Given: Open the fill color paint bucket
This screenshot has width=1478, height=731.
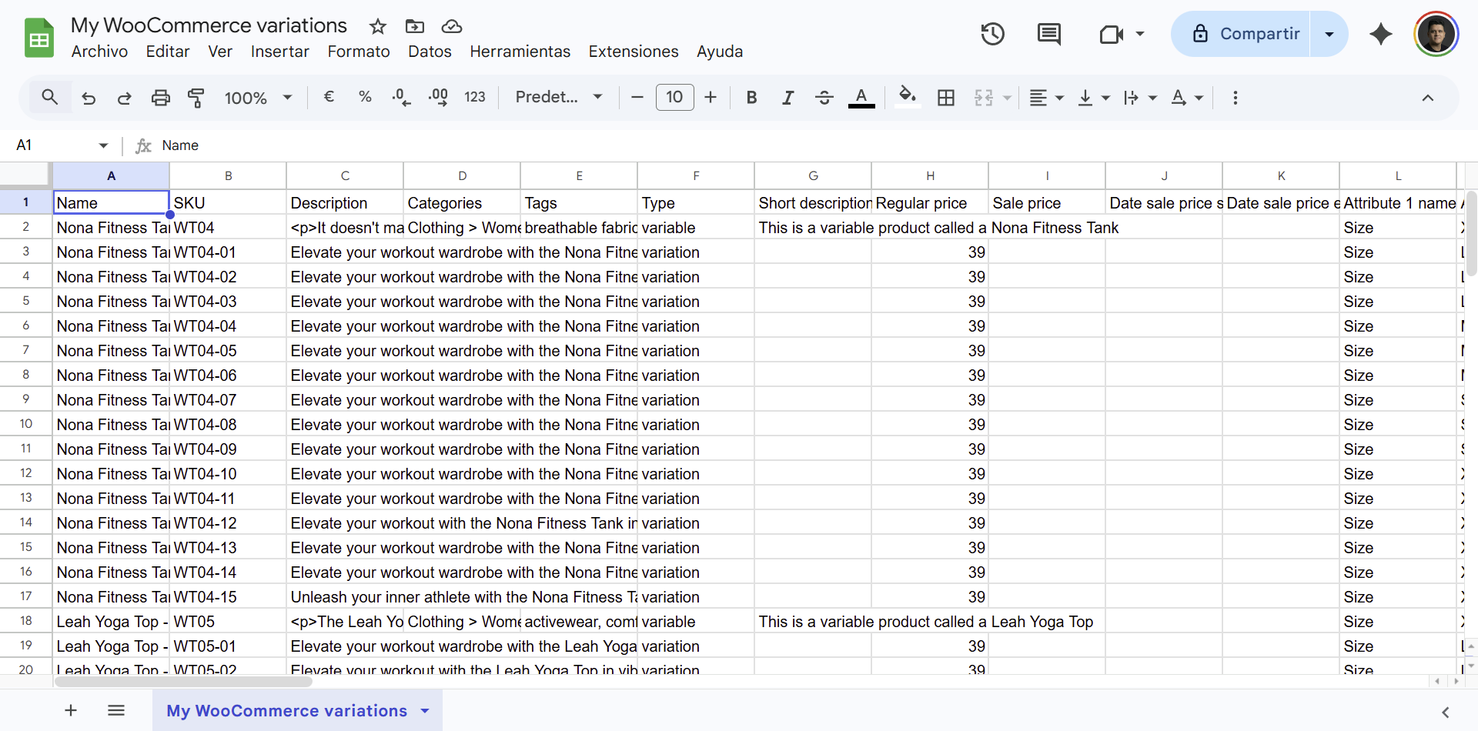Looking at the screenshot, I should [x=908, y=96].
